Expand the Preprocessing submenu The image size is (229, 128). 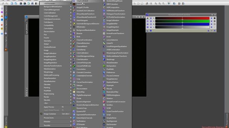56,94
